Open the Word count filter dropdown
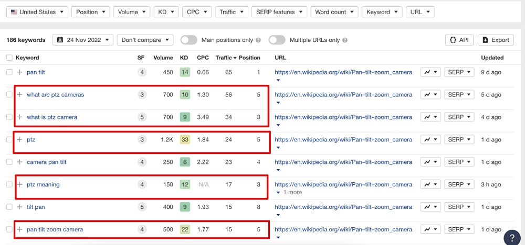Viewport: 525px width, 245px height. coord(334,12)
